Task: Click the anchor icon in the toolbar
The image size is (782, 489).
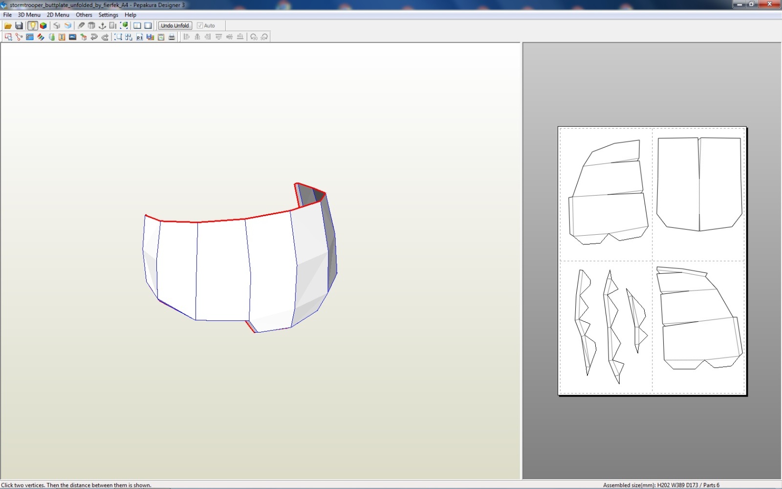Action: pos(102,25)
